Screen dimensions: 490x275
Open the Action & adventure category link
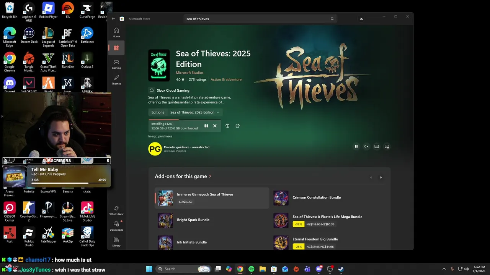point(226,79)
